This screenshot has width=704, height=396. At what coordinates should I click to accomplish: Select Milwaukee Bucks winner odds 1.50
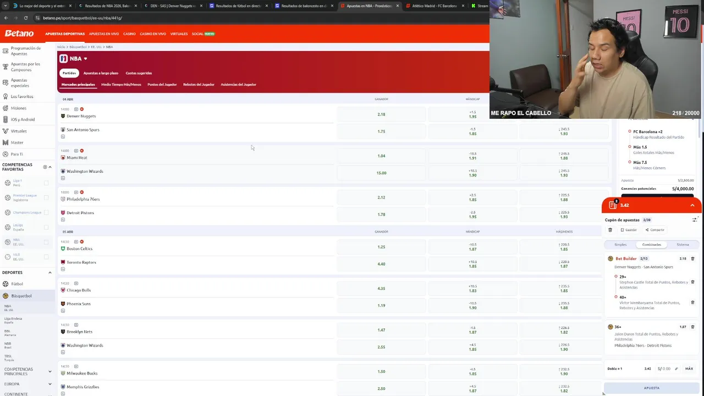click(381, 371)
